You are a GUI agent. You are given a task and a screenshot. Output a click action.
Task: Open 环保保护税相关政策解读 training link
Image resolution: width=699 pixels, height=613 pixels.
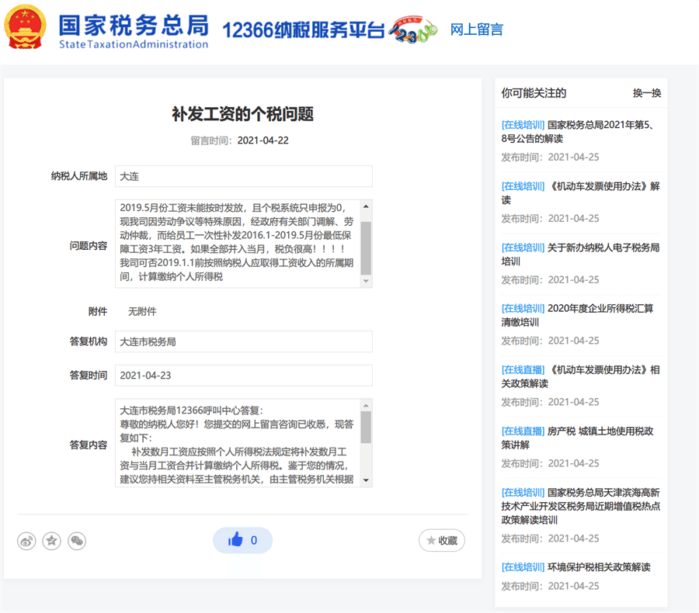point(576,567)
